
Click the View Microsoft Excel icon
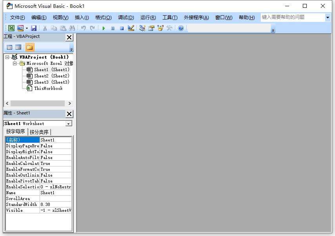pyautogui.click(x=11, y=28)
